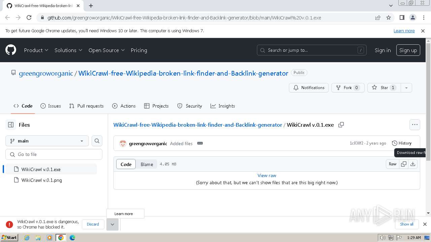
Task: Expand the Product menu
Action: (x=36, y=50)
